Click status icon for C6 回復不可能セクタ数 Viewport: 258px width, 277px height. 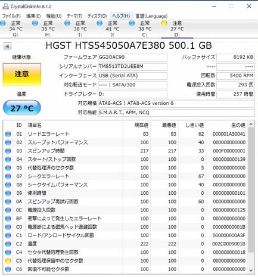click(8, 269)
